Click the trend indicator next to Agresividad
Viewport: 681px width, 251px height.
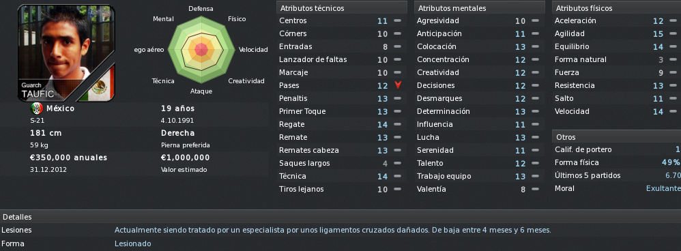click(535, 21)
